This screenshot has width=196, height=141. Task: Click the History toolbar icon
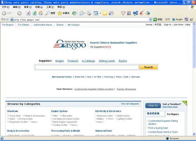coord(74,13)
